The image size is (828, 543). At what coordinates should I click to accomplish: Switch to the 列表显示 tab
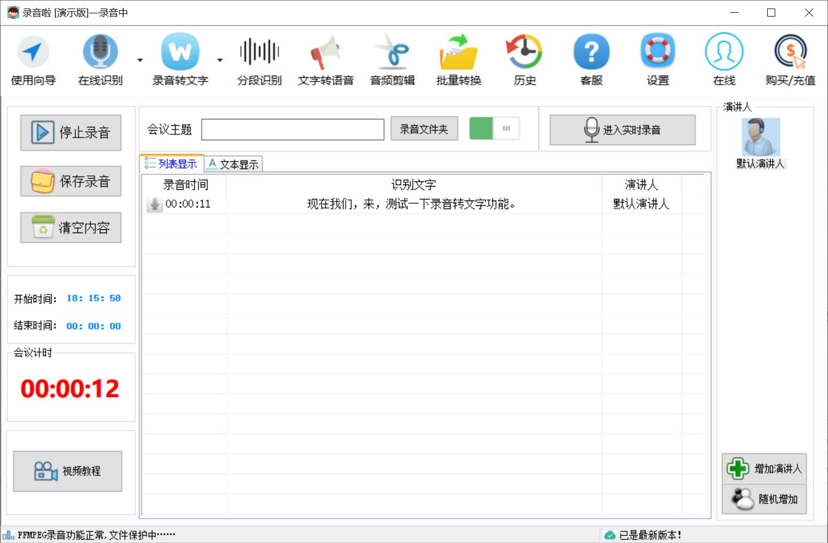pos(172,164)
